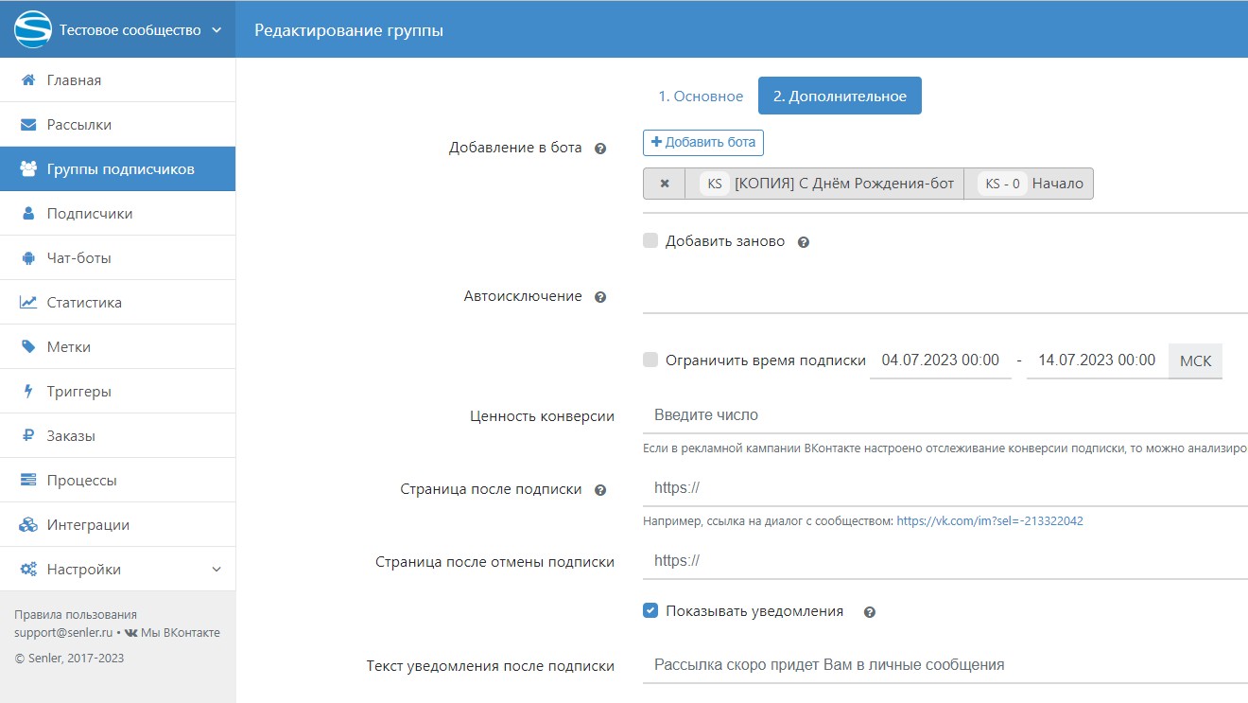The image size is (1248, 703).
Task: Enable the Добавить заново checkbox
Action: 650,241
